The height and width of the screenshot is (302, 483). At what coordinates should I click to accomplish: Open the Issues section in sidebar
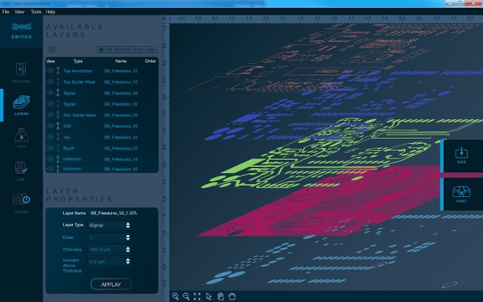21,203
